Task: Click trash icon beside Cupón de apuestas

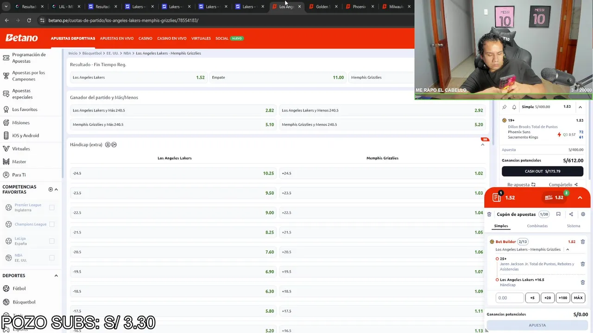Action: coord(489,215)
